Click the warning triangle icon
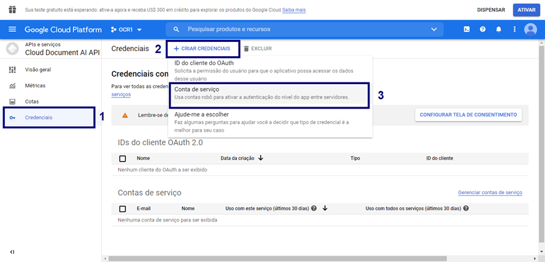 125,115
